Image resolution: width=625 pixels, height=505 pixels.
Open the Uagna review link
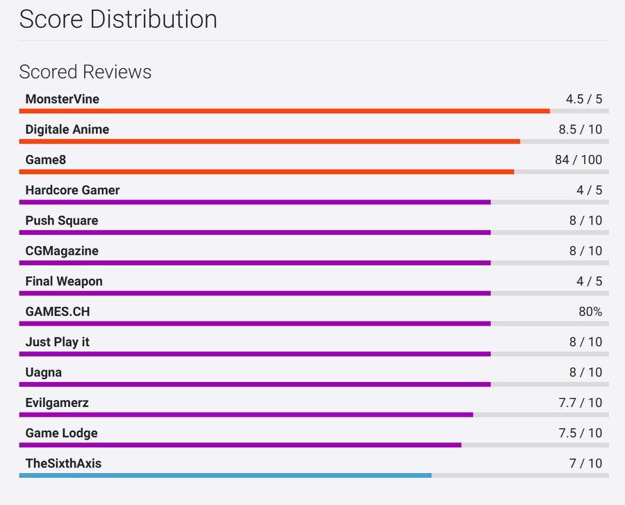(44, 372)
